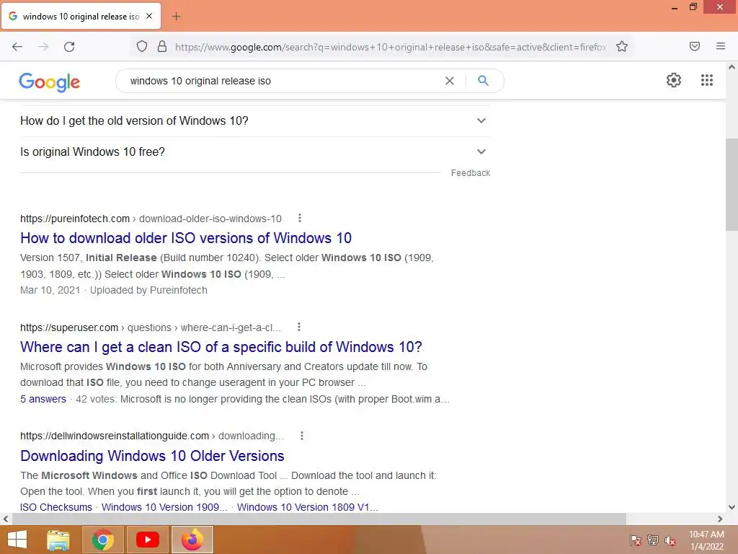Reload the current page
Viewport: 738px width, 554px height.
tap(69, 47)
